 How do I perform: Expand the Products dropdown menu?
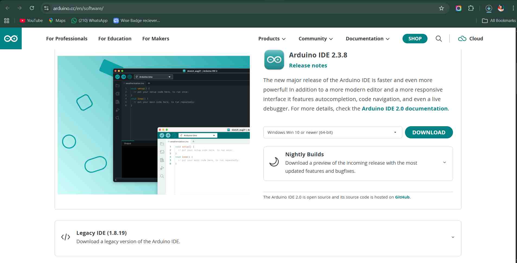(272, 39)
